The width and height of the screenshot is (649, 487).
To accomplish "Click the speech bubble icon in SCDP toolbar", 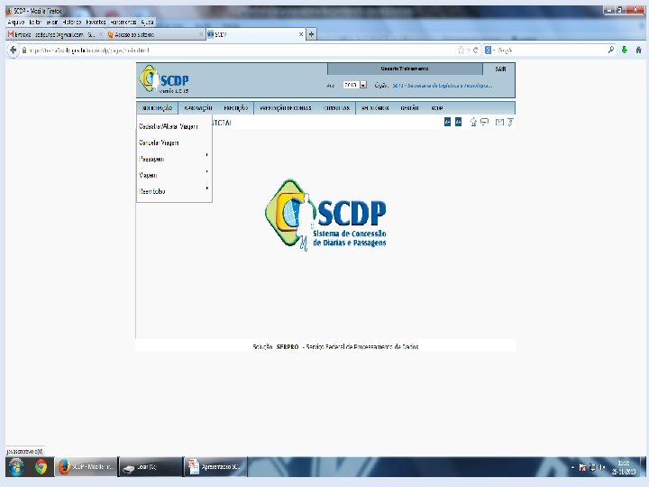I will [x=484, y=122].
